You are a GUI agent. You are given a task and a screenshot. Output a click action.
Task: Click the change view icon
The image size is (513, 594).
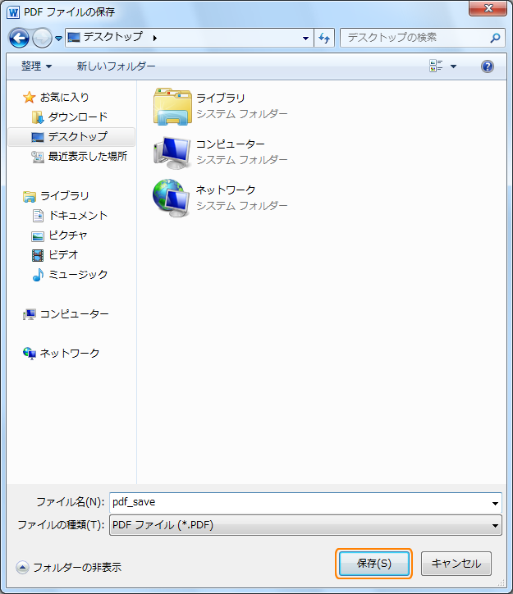tap(436, 66)
